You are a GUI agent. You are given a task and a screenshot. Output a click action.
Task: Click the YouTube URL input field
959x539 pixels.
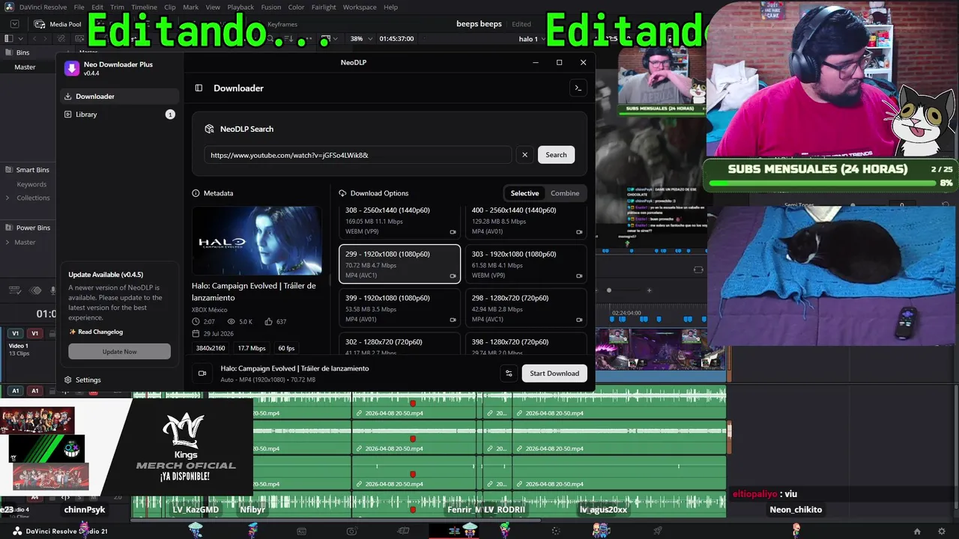click(358, 155)
